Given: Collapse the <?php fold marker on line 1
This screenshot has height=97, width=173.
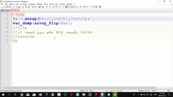Looking at the screenshot, I should click(12, 14).
